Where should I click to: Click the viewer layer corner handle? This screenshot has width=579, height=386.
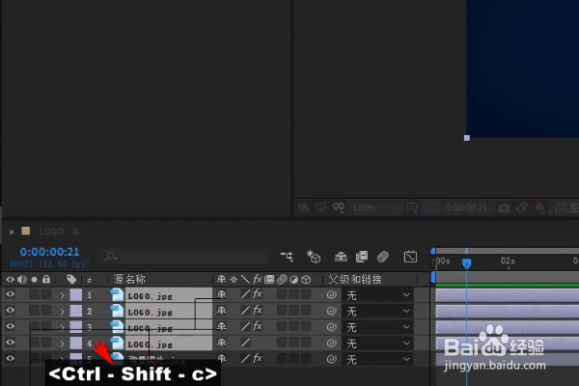click(x=467, y=138)
